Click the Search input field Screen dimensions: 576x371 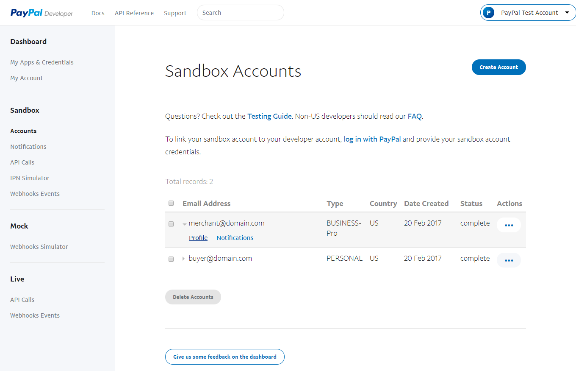pos(240,12)
